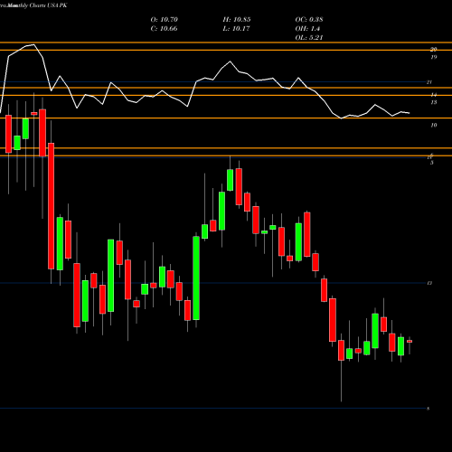Select the 'OH: 1.4' reading

[307, 29]
